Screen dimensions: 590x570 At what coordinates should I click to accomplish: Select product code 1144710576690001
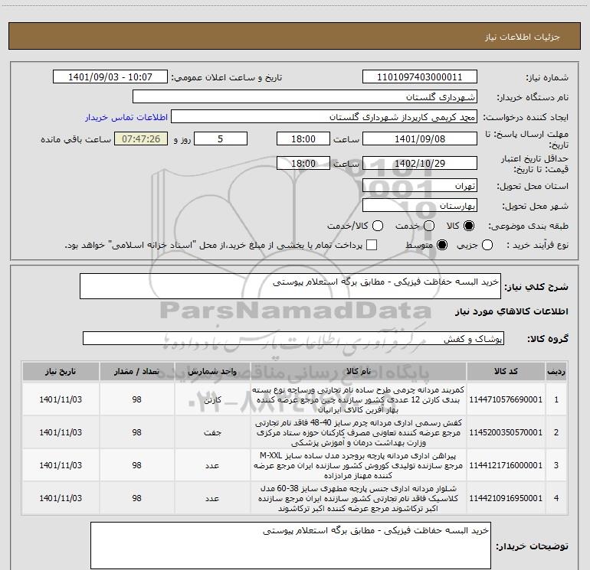tap(506, 399)
